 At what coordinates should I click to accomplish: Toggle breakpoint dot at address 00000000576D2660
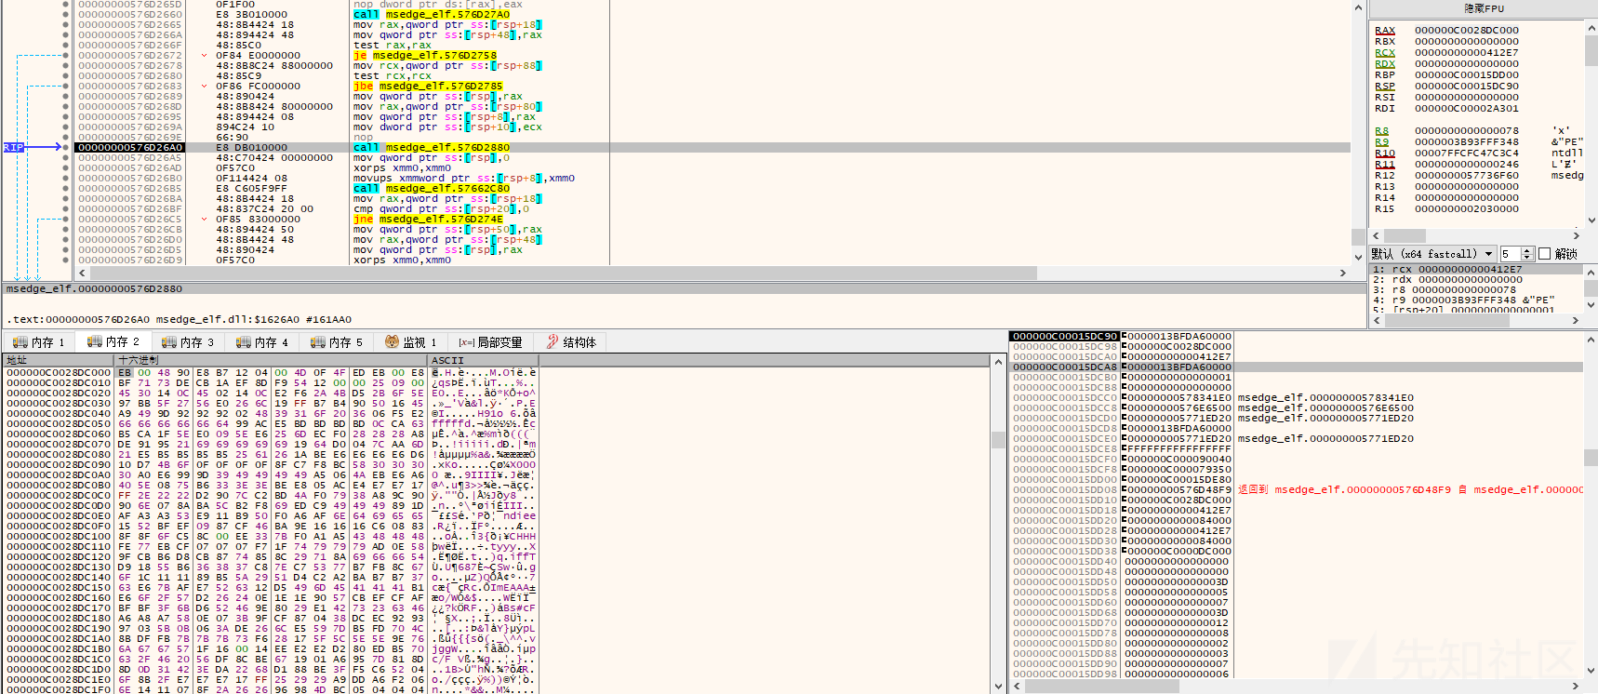[x=65, y=14]
